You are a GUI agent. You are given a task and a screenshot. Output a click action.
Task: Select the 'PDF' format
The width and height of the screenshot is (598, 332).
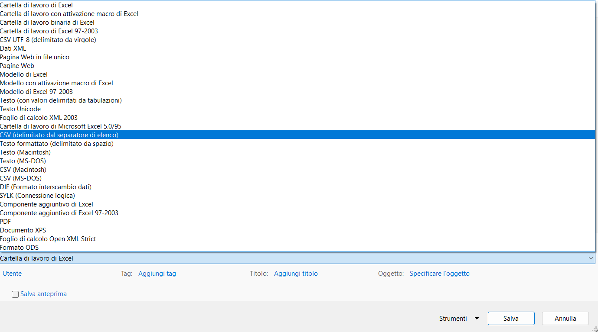click(x=297, y=222)
